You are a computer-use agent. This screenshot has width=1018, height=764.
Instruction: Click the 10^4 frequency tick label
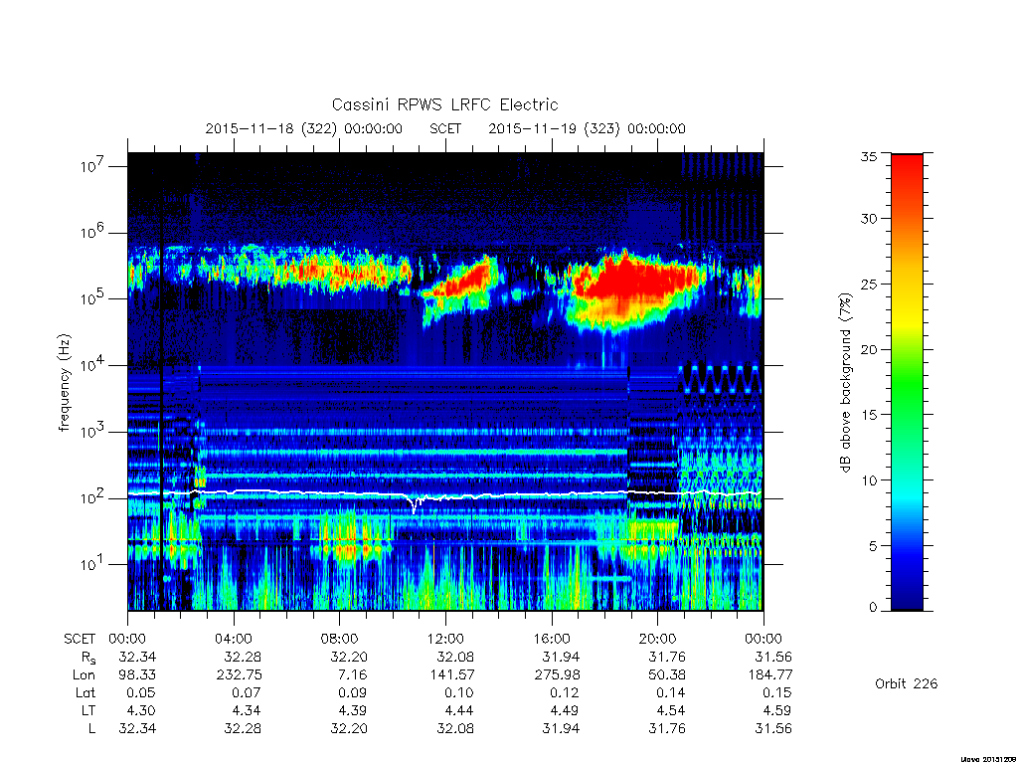tap(92, 365)
